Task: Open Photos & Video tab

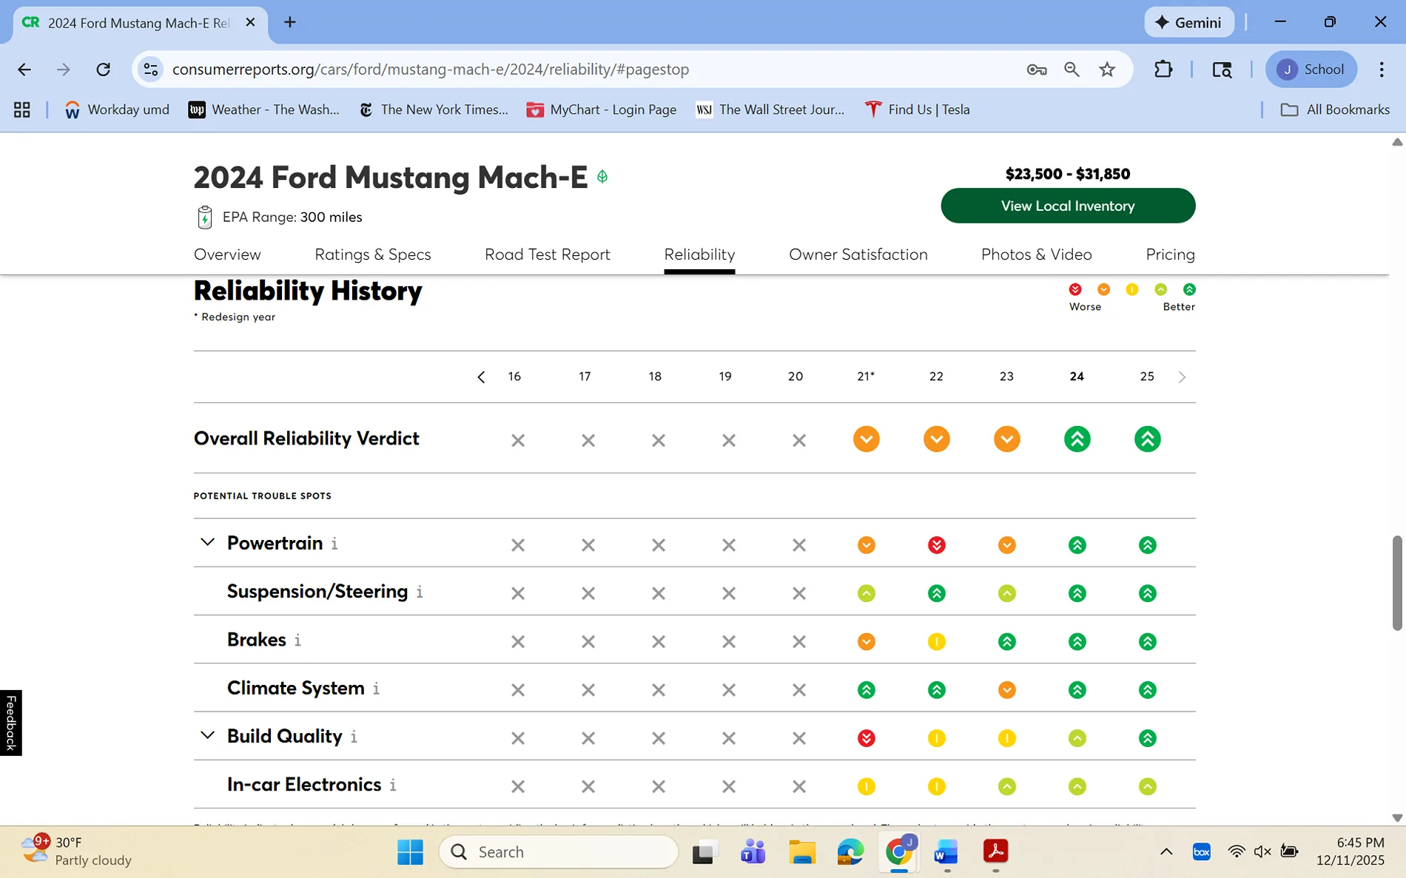Action: point(1037,254)
